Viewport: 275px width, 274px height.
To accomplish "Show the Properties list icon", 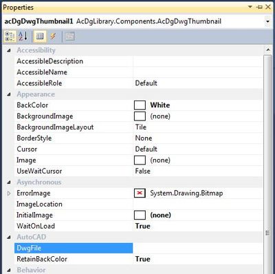I will pos(40,36).
